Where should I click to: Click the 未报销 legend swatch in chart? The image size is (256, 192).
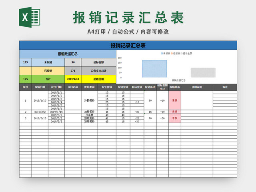(x=162, y=53)
